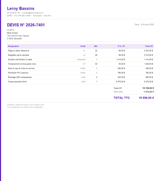The image size is (161, 181).
Task: Select the client name Mme Andre
Action: (x=12, y=33)
